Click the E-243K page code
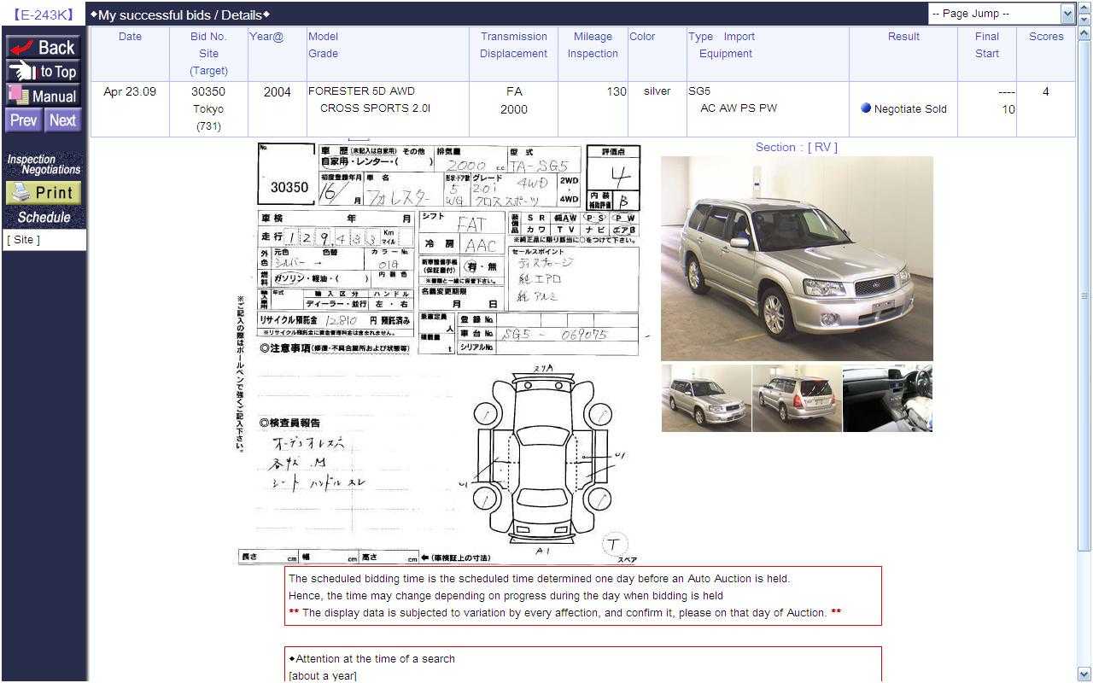The height and width of the screenshot is (683, 1093). 43,15
